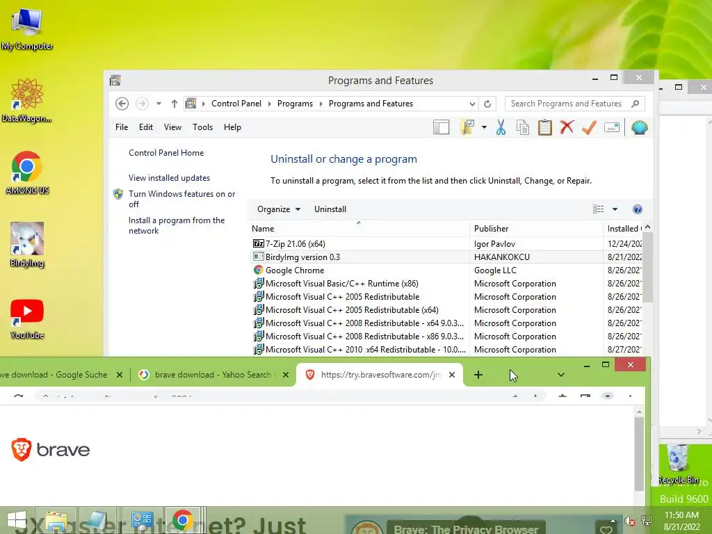Viewport: 712px width, 534px height.
Task: Show hidden tray icons arrow
Action: 613,521
